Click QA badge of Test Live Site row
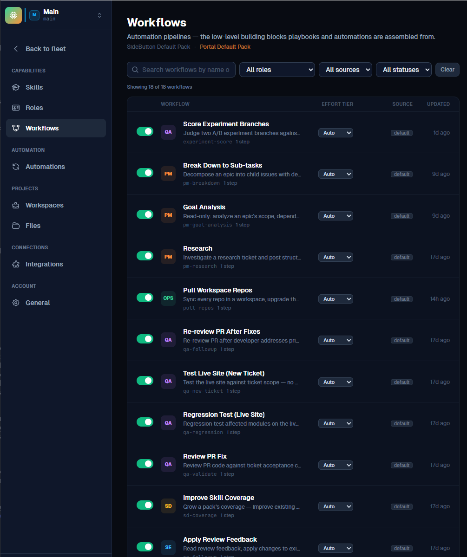Viewport: 467px width, 557px height. pos(168,382)
